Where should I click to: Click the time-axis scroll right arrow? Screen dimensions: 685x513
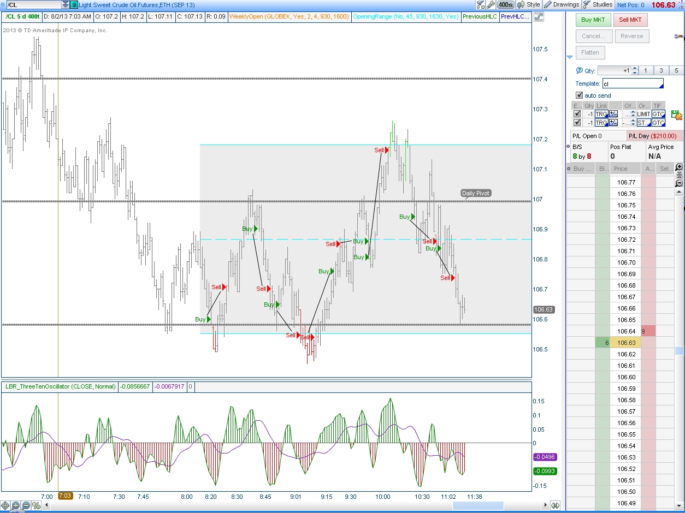[x=545, y=505]
